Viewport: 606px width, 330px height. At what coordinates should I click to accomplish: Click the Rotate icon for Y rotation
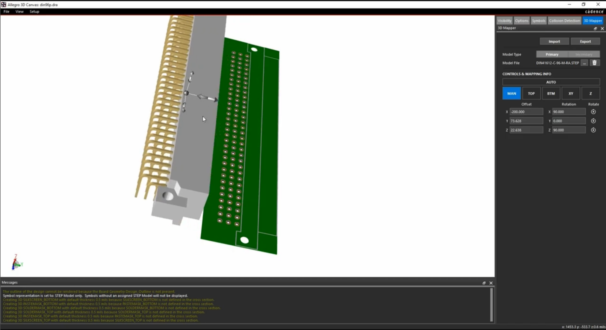594,121
